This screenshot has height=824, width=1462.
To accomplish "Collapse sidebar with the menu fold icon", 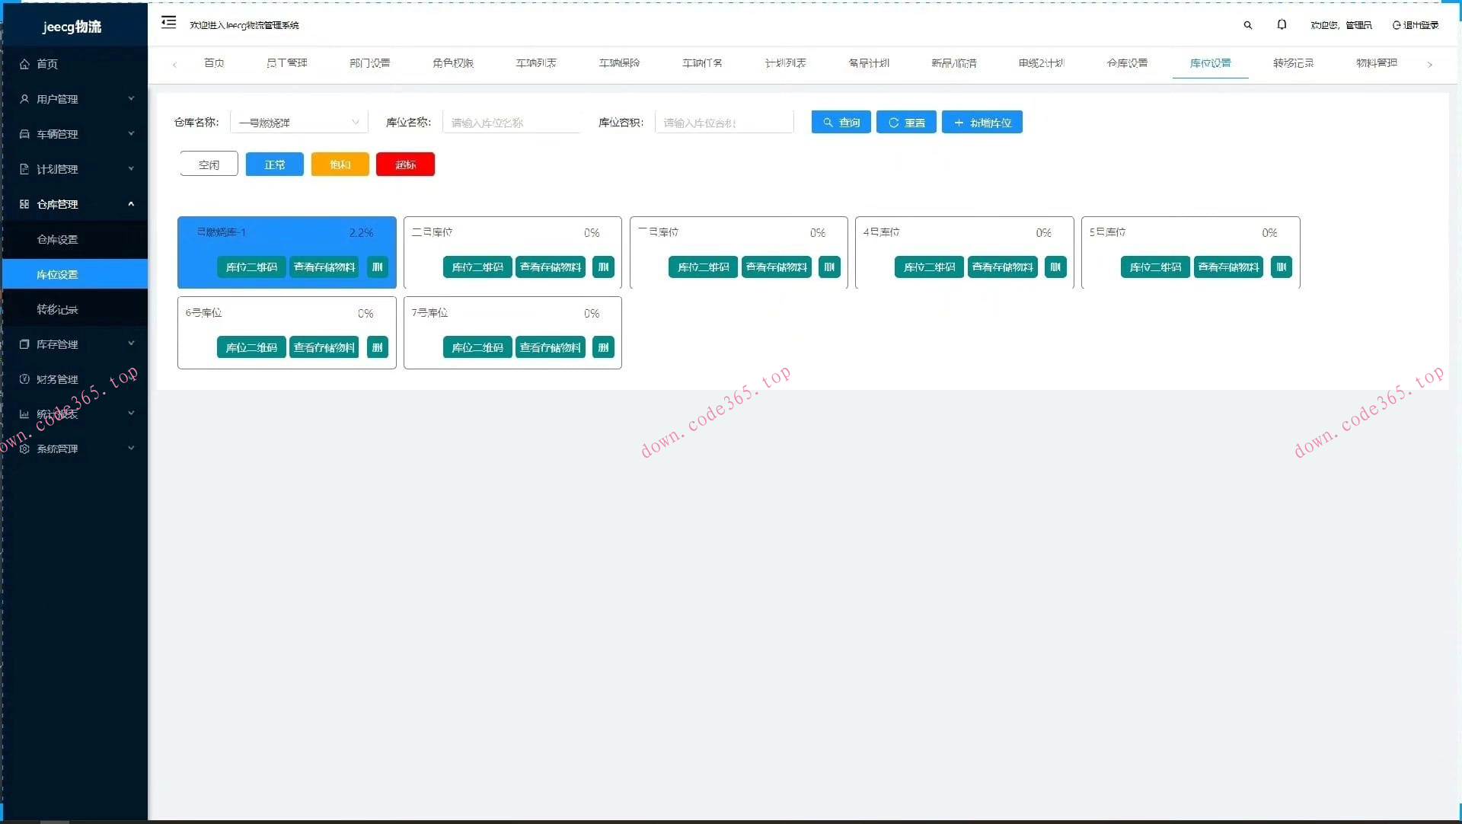I will tap(168, 23).
